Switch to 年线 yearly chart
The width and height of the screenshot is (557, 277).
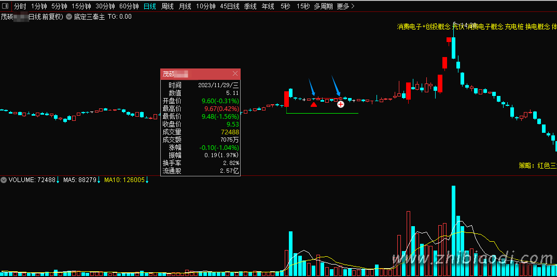click(x=268, y=6)
